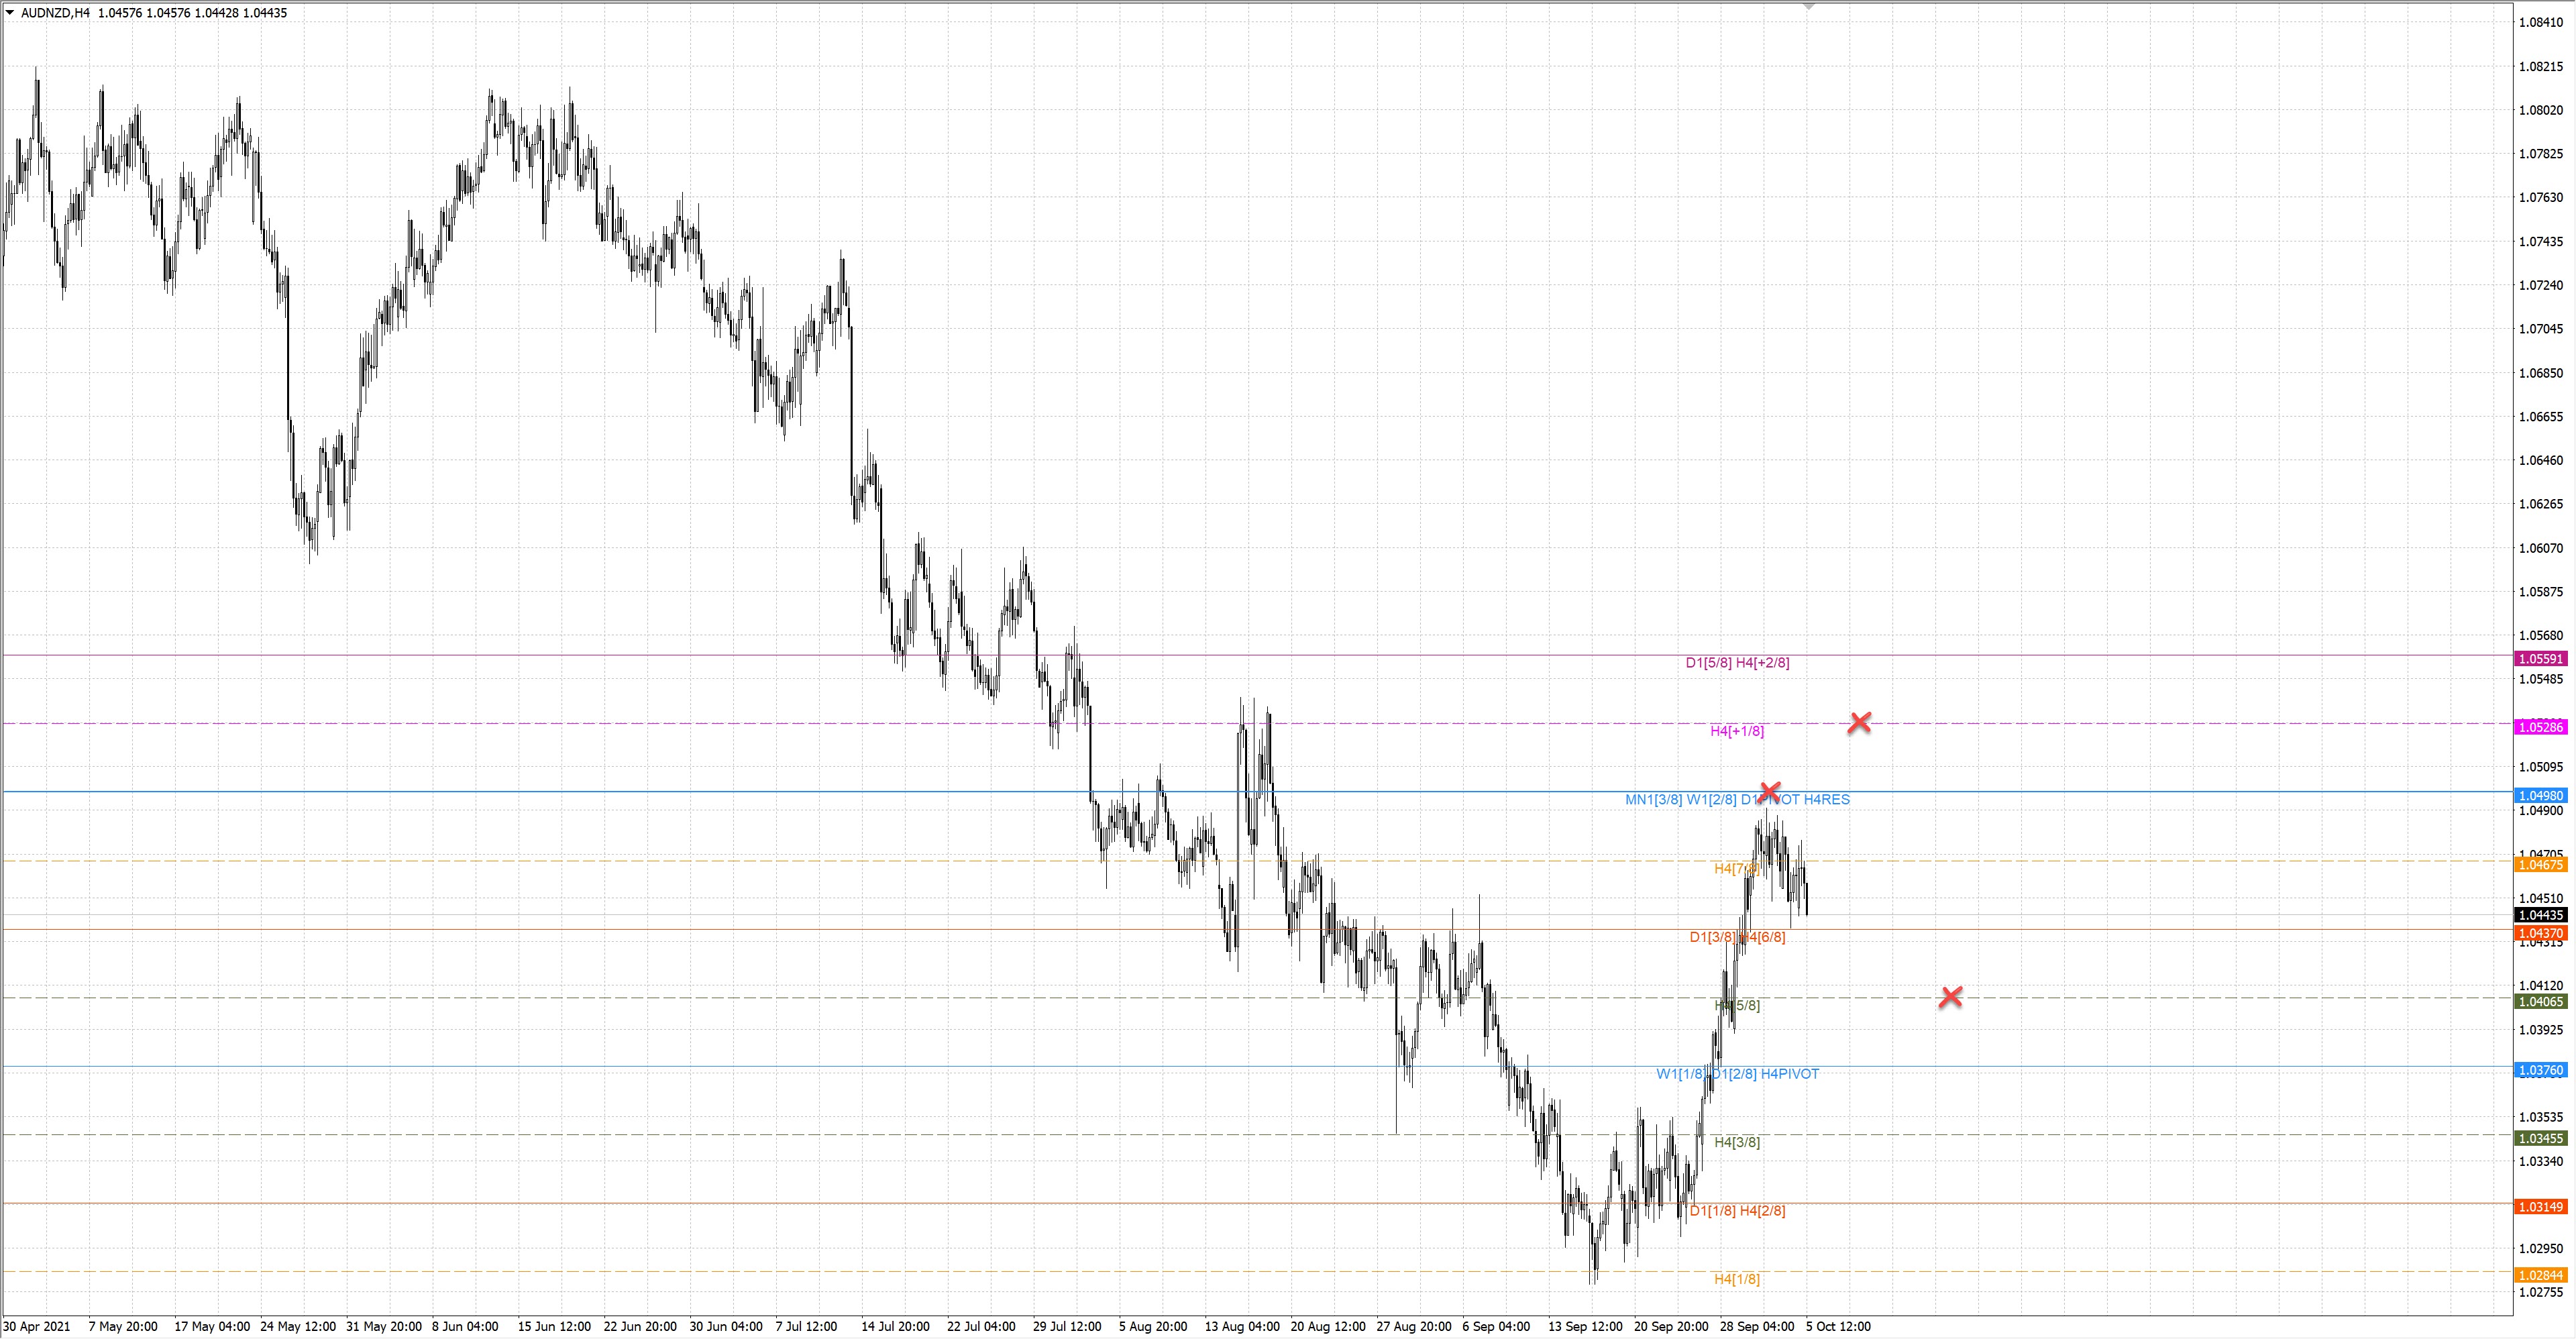2576x1339 pixels.
Task: Select the H4[1/8] bottom level label
Action: coord(1737,1279)
